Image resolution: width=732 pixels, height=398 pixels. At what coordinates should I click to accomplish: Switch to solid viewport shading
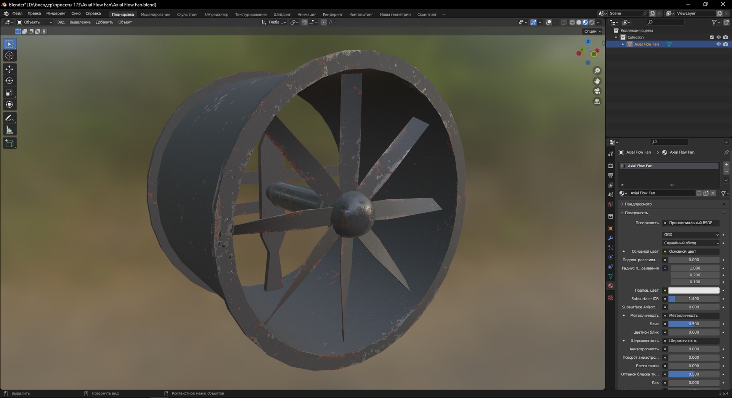pyautogui.click(x=578, y=22)
